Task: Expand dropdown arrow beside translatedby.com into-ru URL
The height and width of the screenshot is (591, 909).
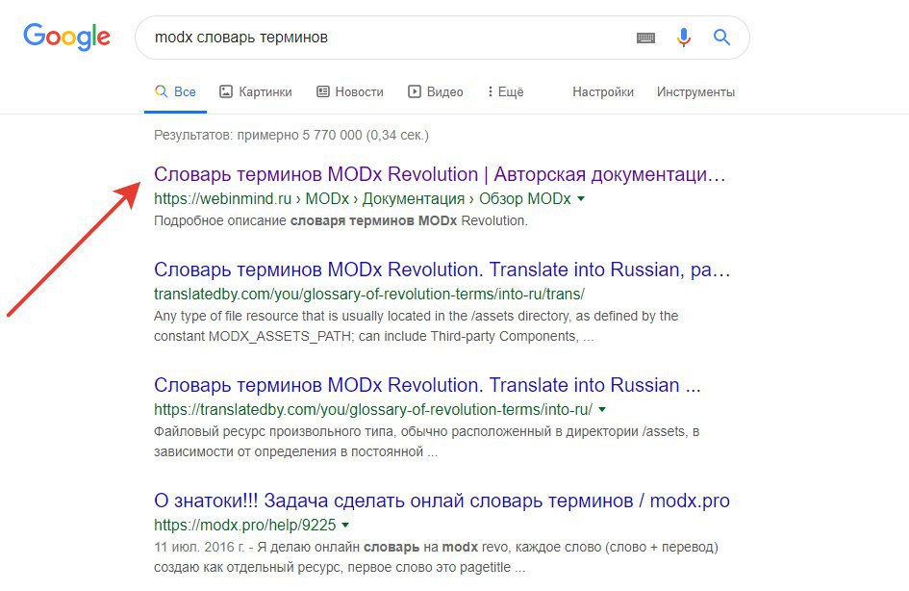Action: pyautogui.click(x=601, y=409)
